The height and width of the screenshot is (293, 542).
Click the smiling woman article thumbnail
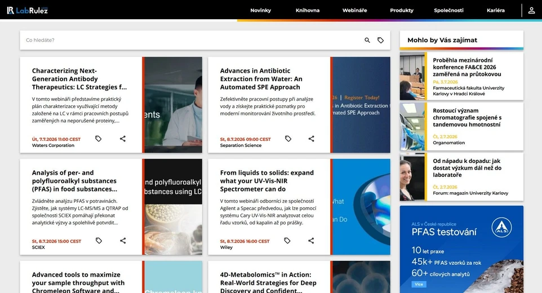coord(412,177)
